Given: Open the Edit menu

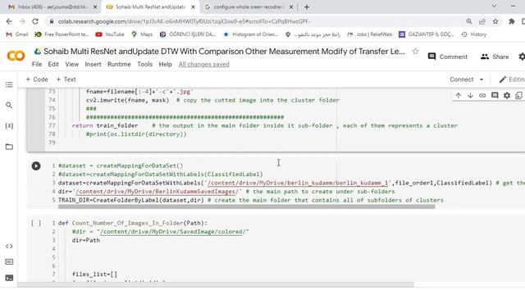Looking at the screenshot, I should tap(53, 64).
